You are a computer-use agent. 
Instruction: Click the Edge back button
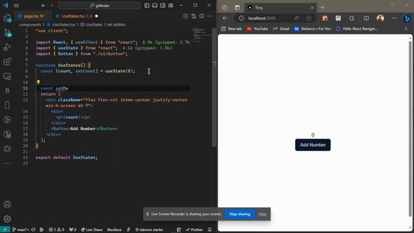click(x=225, y=18)
